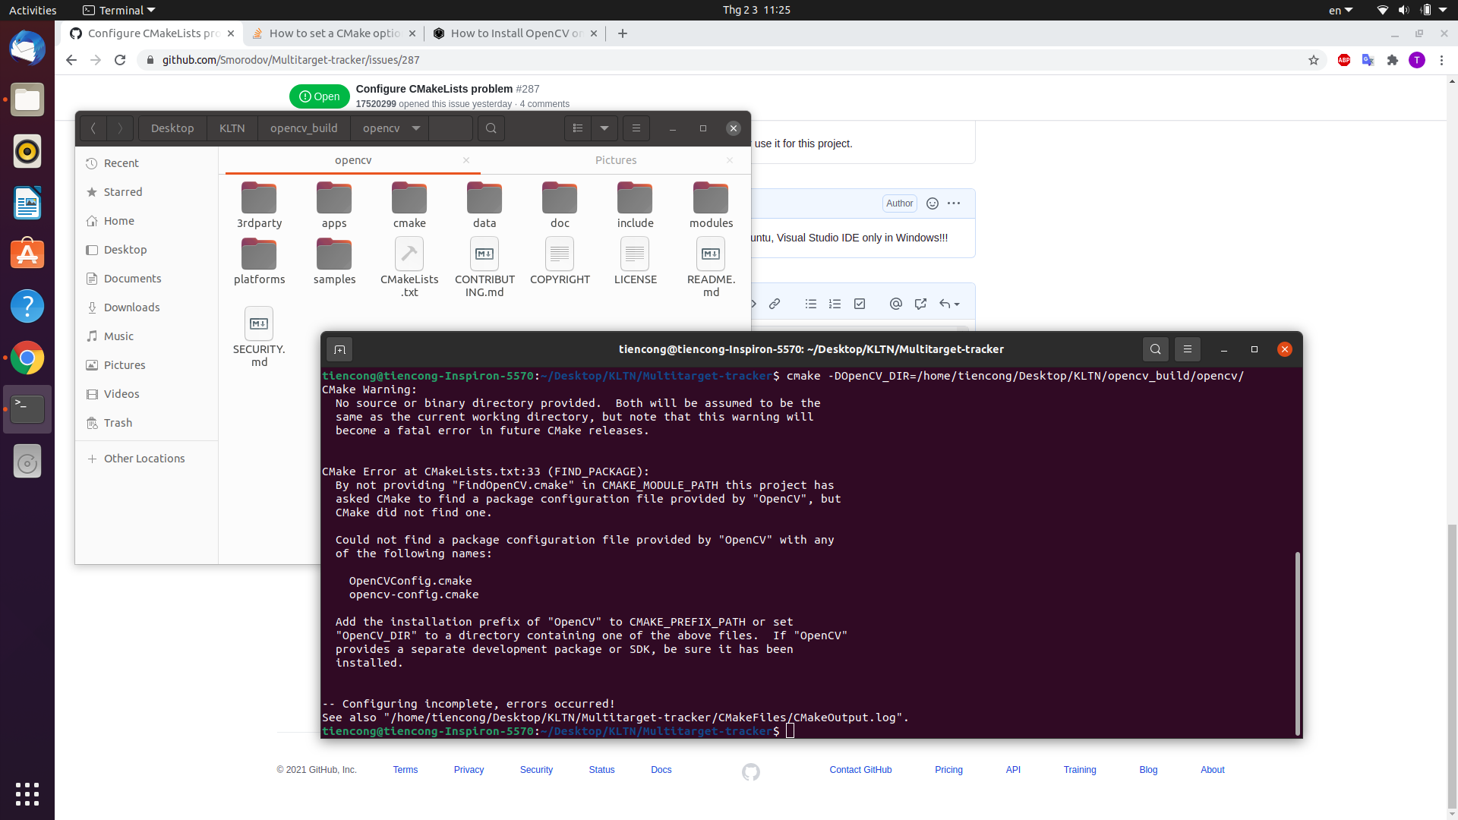Switch to the Pictures tab
1458x820 pixels.
[x=616, y=160]
